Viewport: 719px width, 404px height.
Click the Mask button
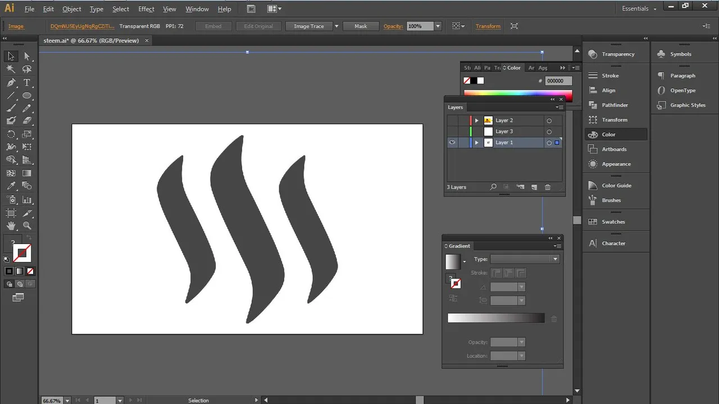coord(361,26)
